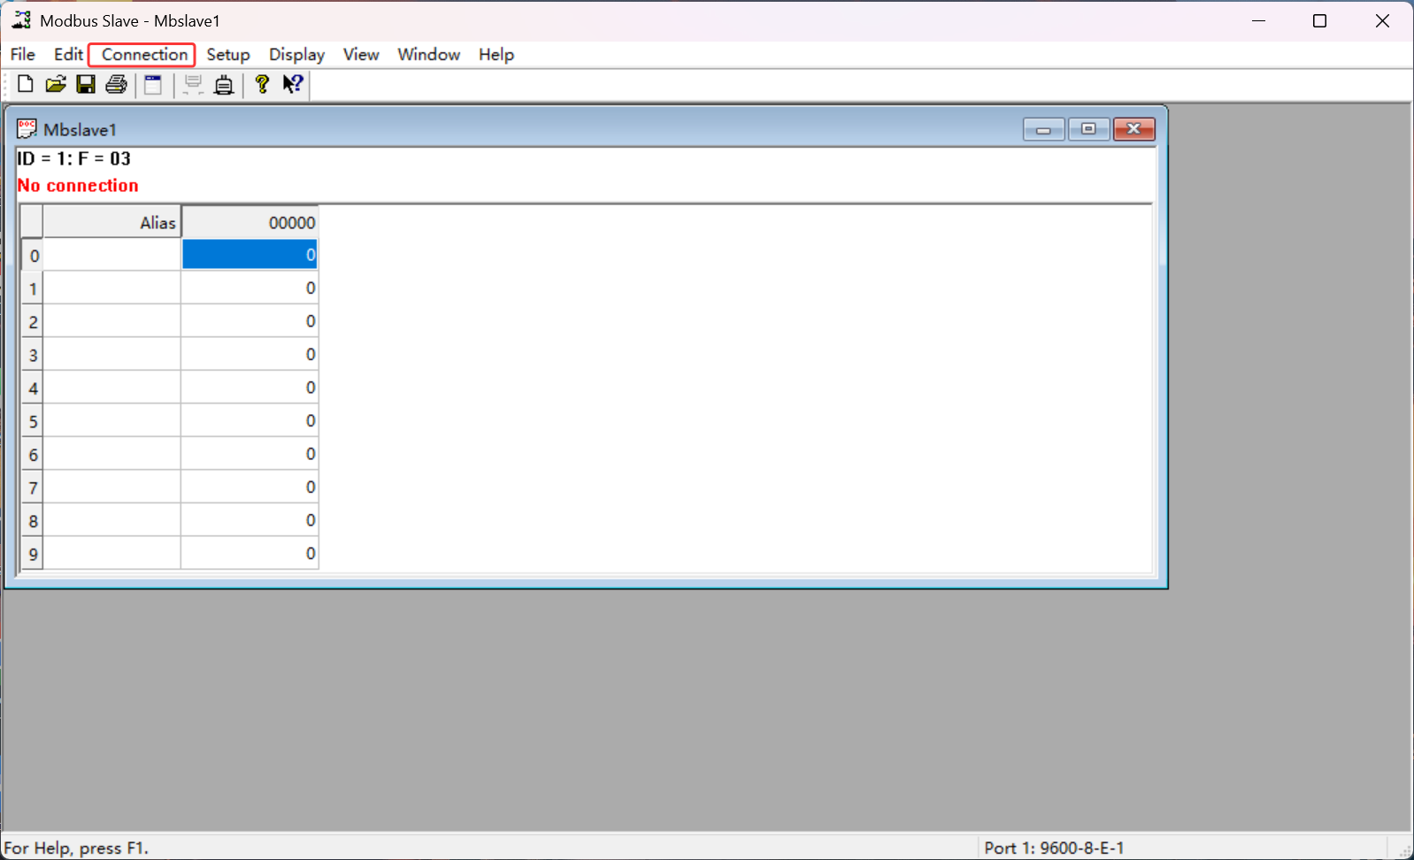Click the Open folder toolbar icon

click(56, 84)
